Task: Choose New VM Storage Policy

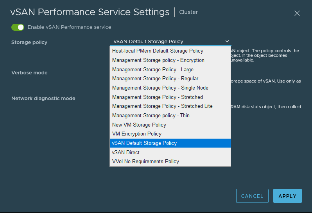Action: click(170, 125)
